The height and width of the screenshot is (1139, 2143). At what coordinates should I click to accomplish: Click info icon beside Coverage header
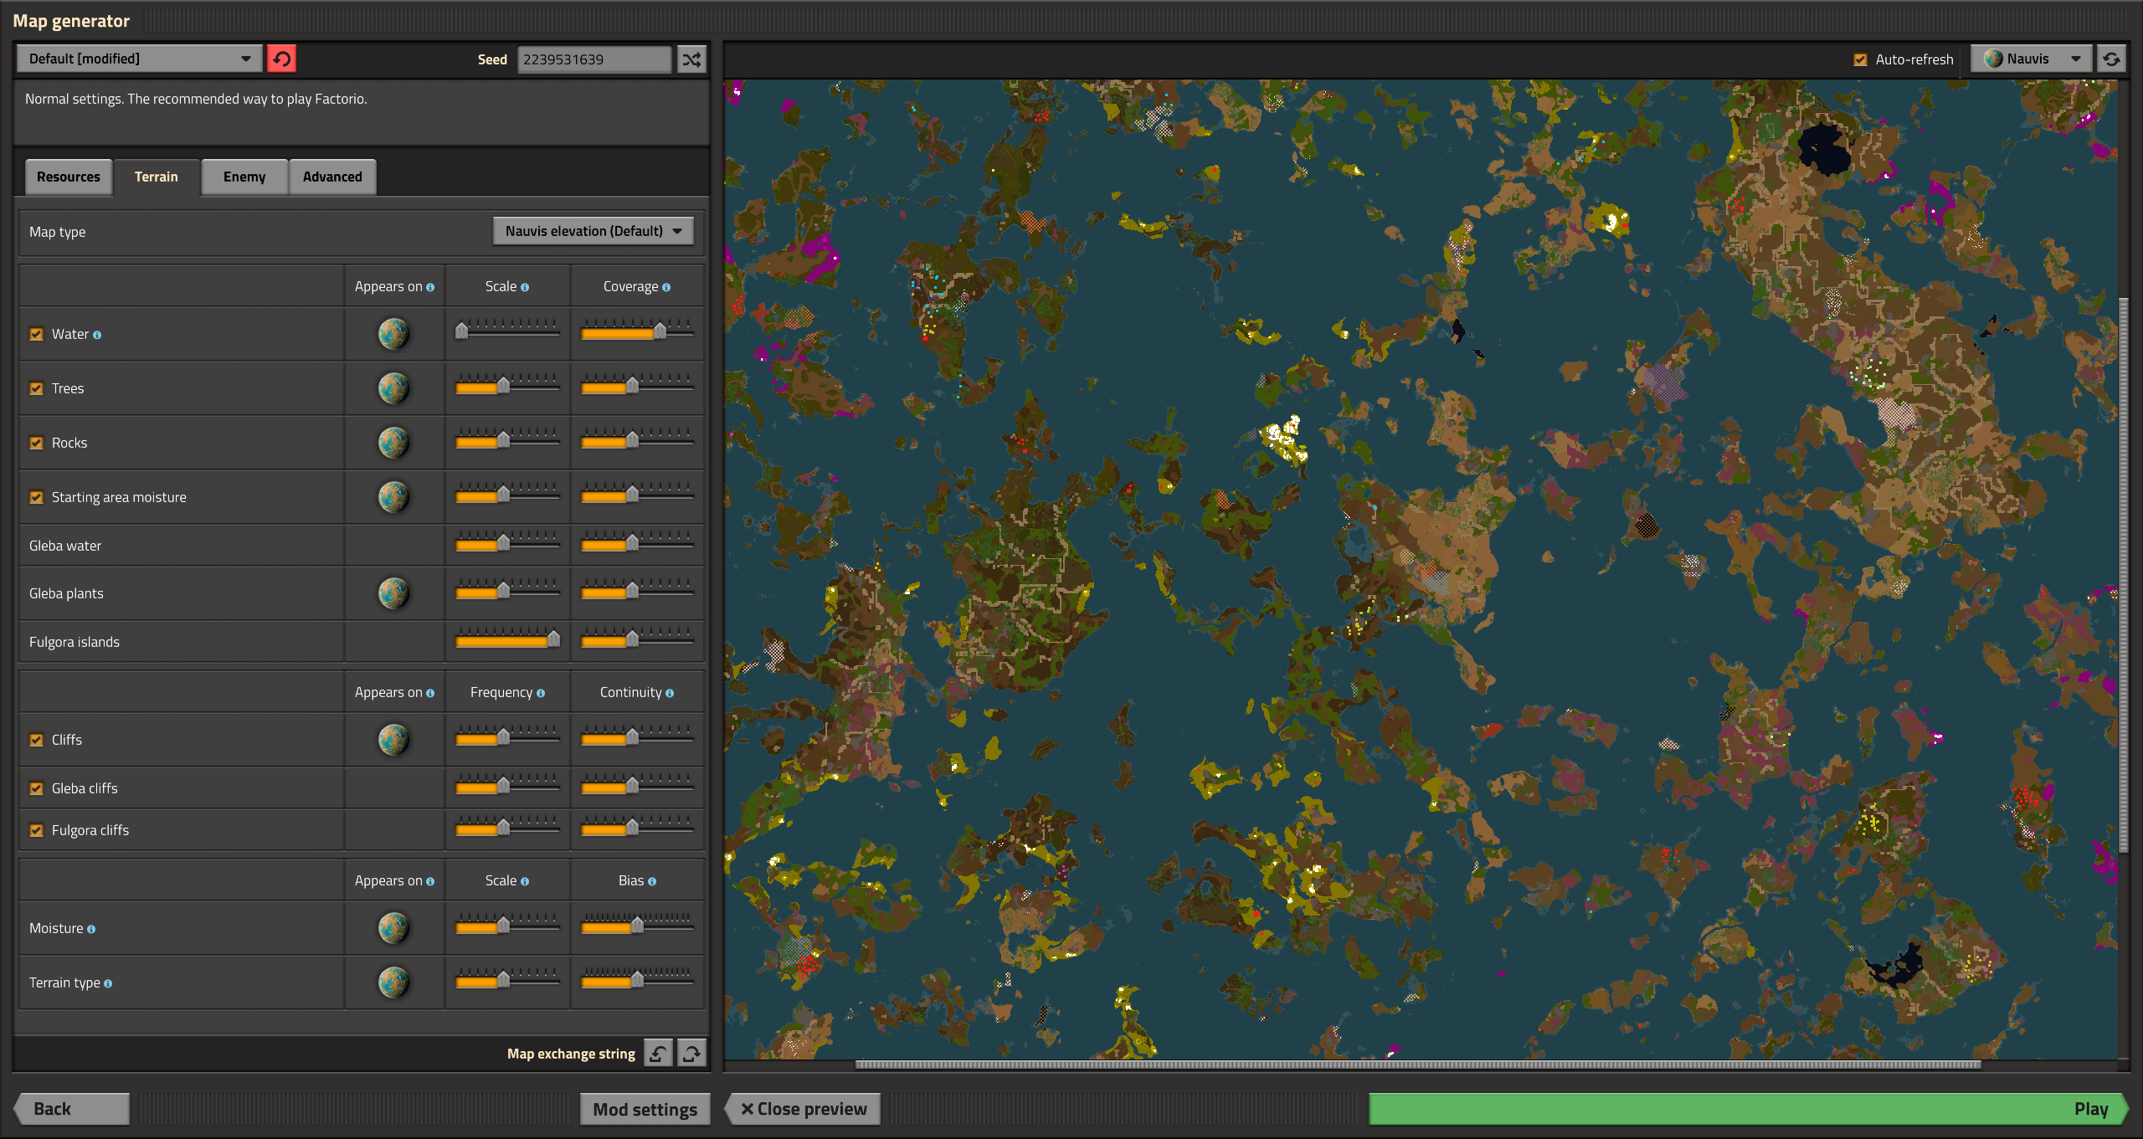(666, 287)
